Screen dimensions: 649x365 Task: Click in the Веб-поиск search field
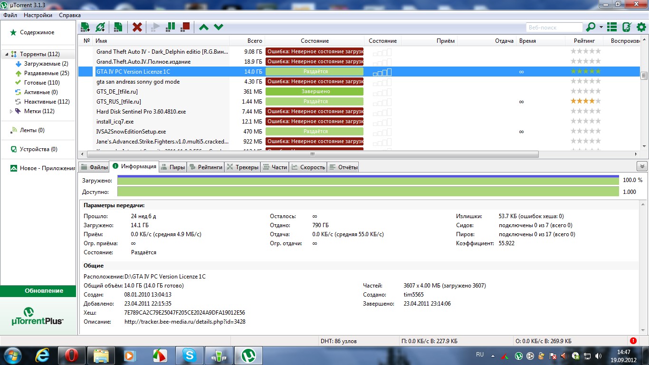coord(554,28)
